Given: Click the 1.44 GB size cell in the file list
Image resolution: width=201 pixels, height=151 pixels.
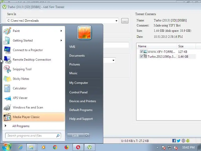Looking at the screenshot, I should 183,56.
